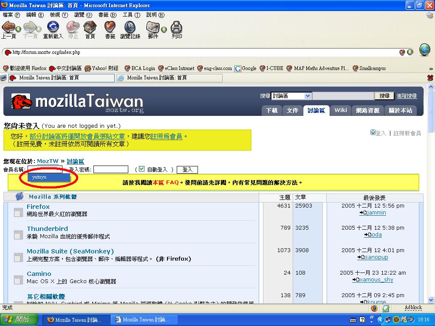Switch to the Wiki site tab

(340, 110)
